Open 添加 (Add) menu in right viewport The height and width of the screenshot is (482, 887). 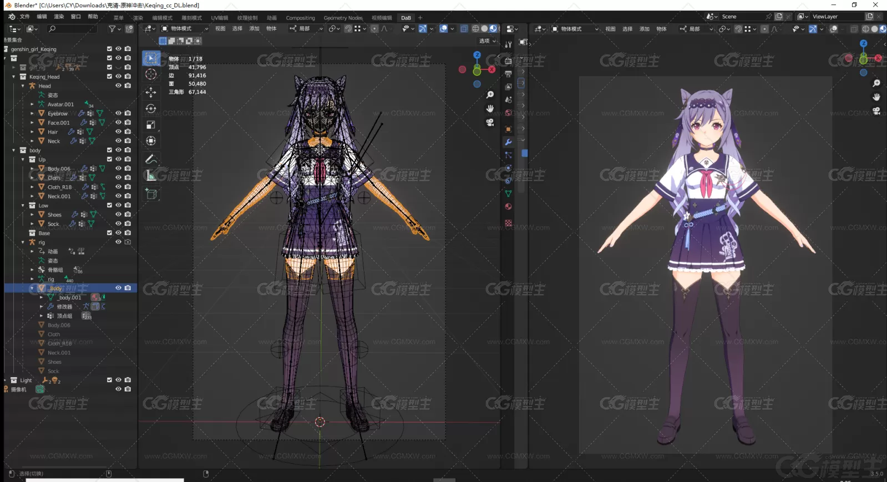point(645,29)
